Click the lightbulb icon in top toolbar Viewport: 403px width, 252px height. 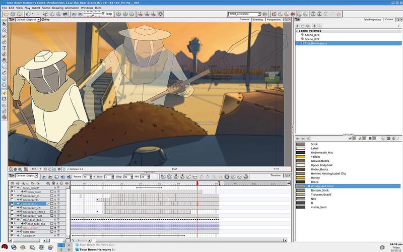(160, 14)
